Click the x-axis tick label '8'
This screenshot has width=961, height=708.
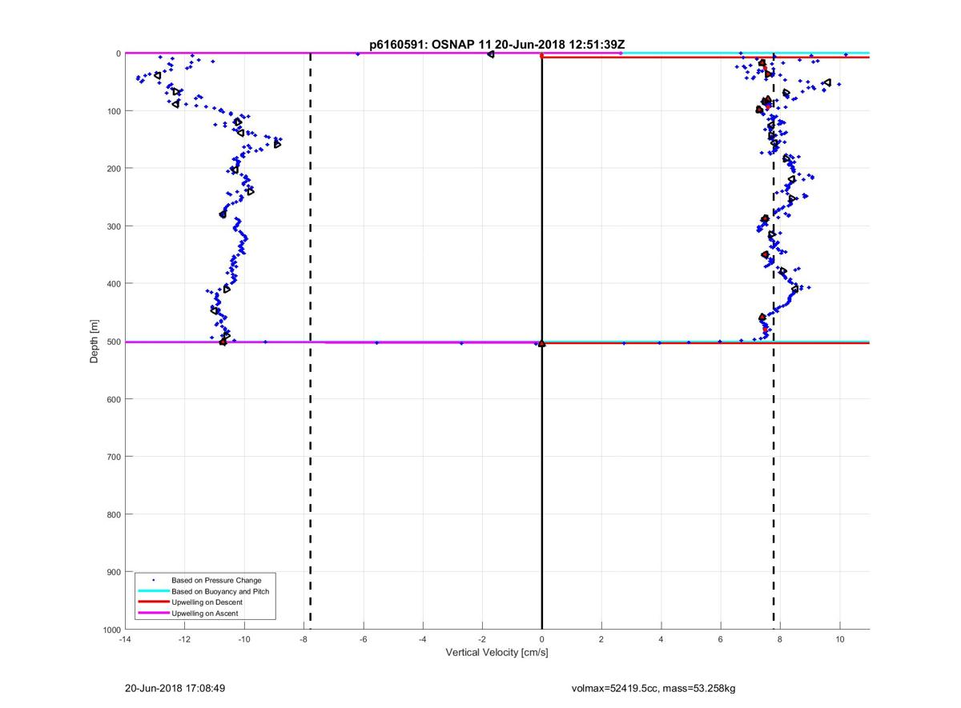tap(780, 640)
